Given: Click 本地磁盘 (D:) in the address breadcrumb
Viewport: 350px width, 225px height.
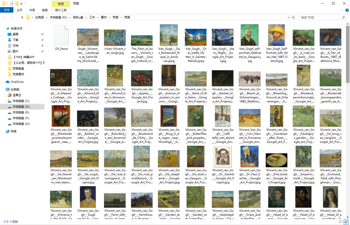Looking at the screenshot, I should 58,17.
